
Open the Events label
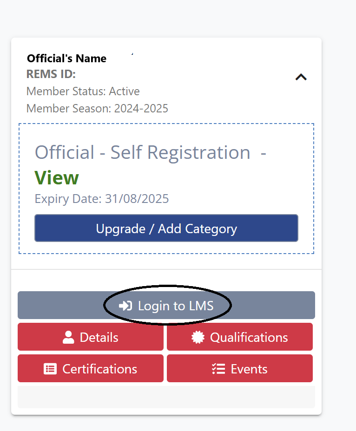249,369
